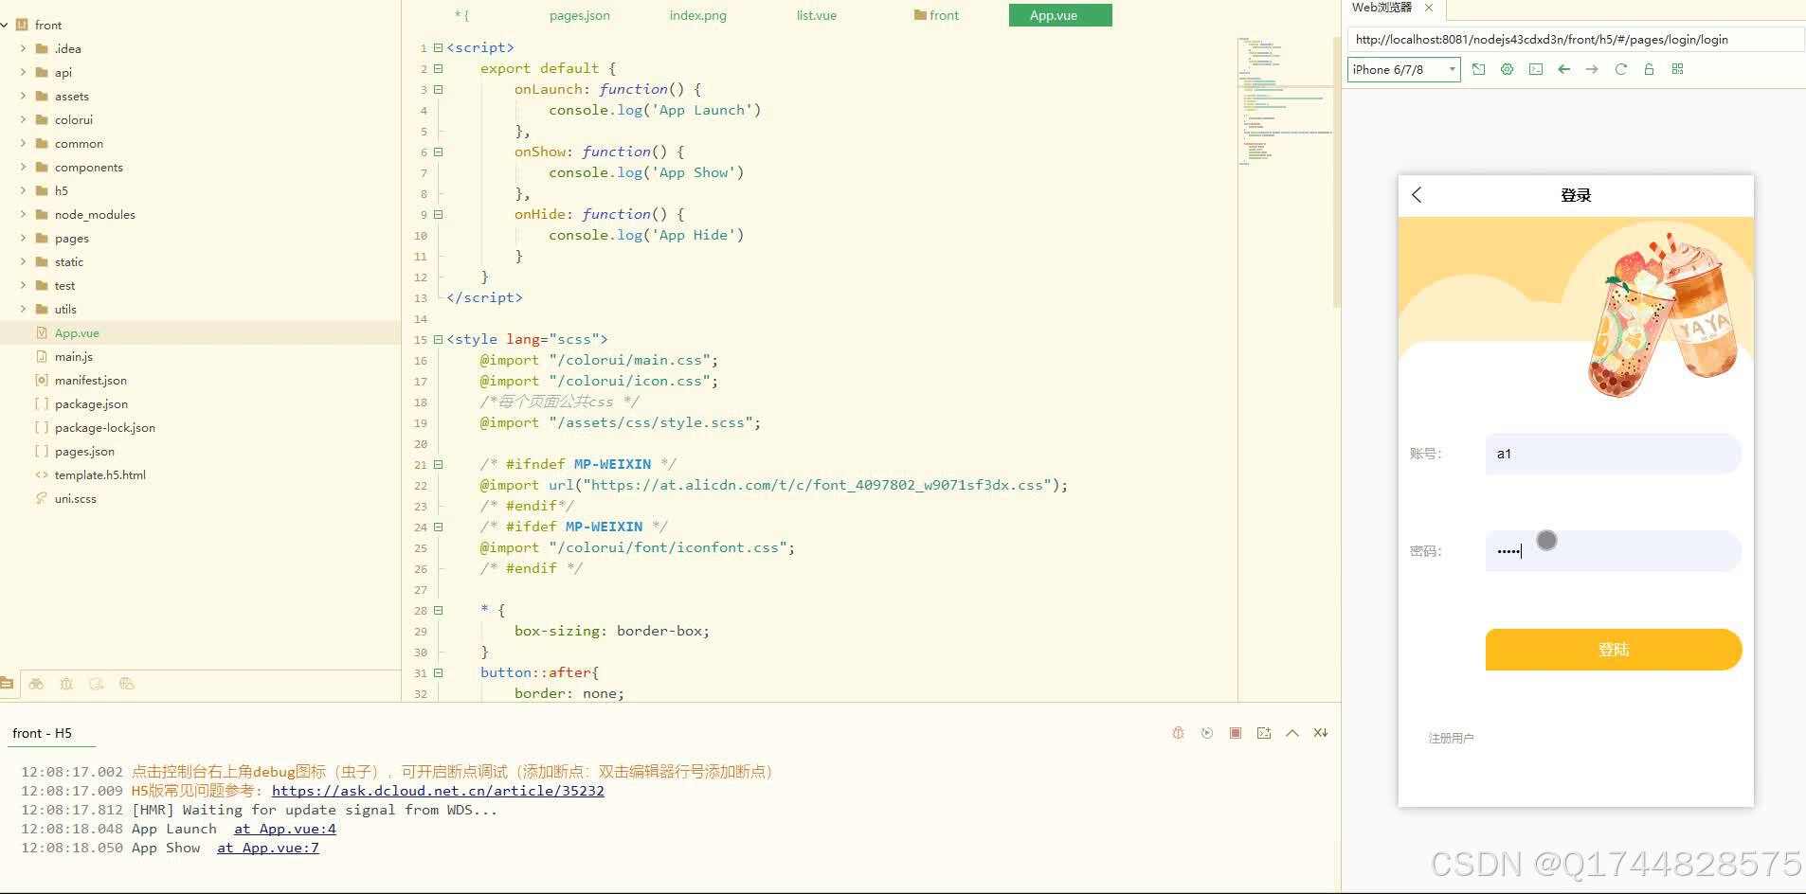The image size is (1806, 894).
Task: Click the QR code grid icon
Action: [x=1677, y=69]
